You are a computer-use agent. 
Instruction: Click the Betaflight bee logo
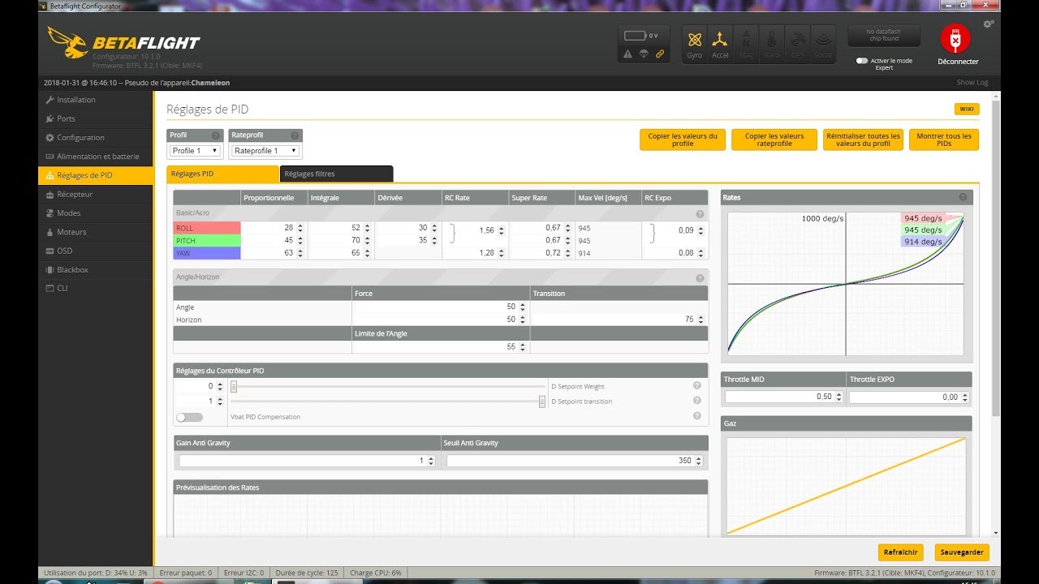click(68, 42)
